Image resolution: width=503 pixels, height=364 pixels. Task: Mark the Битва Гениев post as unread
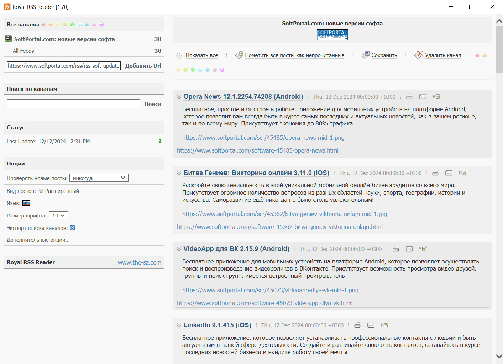click(x=462, y=173)
